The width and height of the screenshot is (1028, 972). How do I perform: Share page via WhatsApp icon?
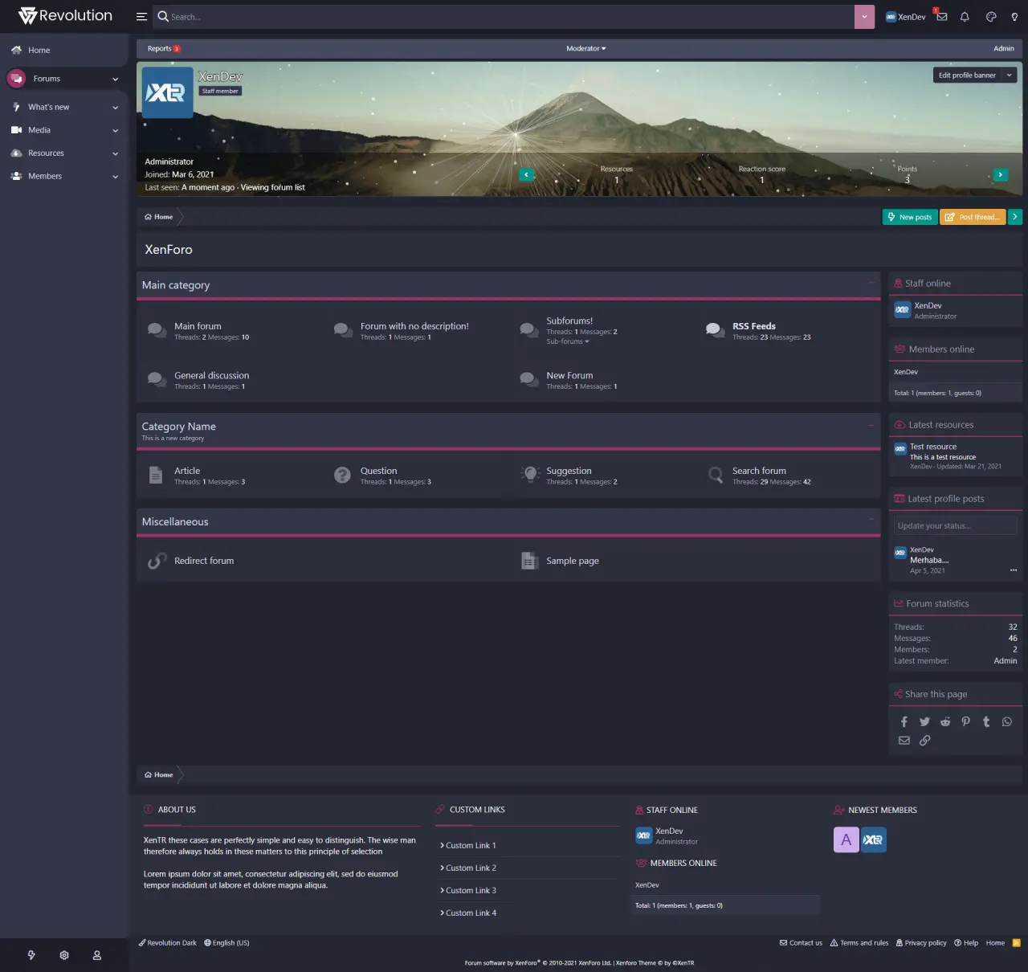pyautogui.click(x=1007, y=722)
